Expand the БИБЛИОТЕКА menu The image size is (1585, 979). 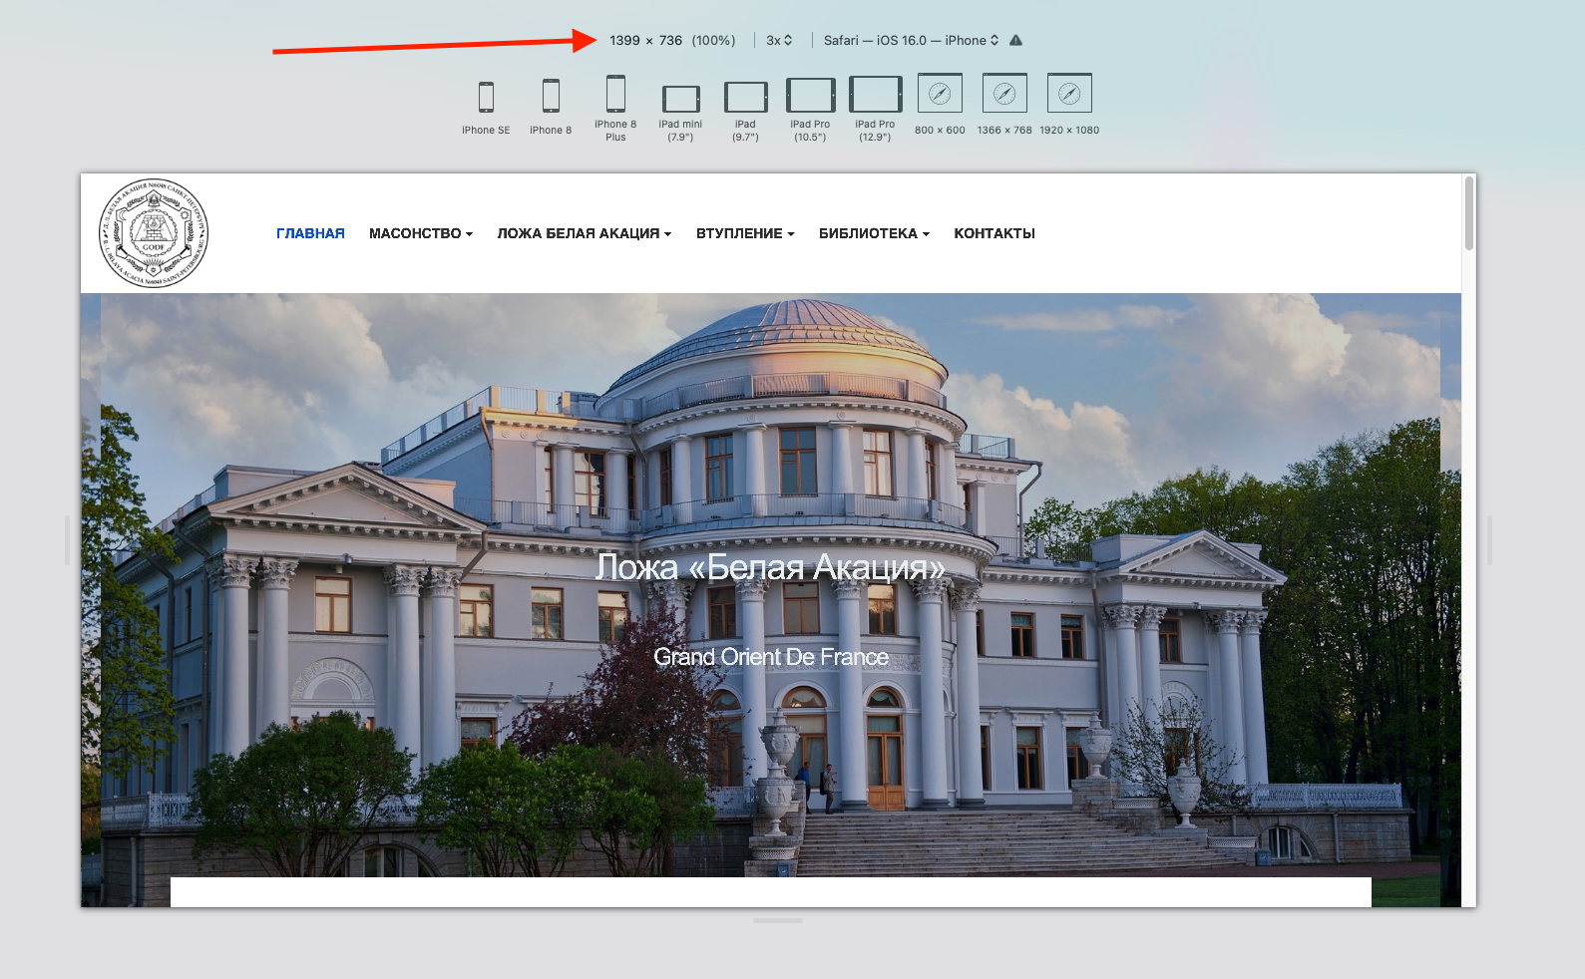pos(874,233)
